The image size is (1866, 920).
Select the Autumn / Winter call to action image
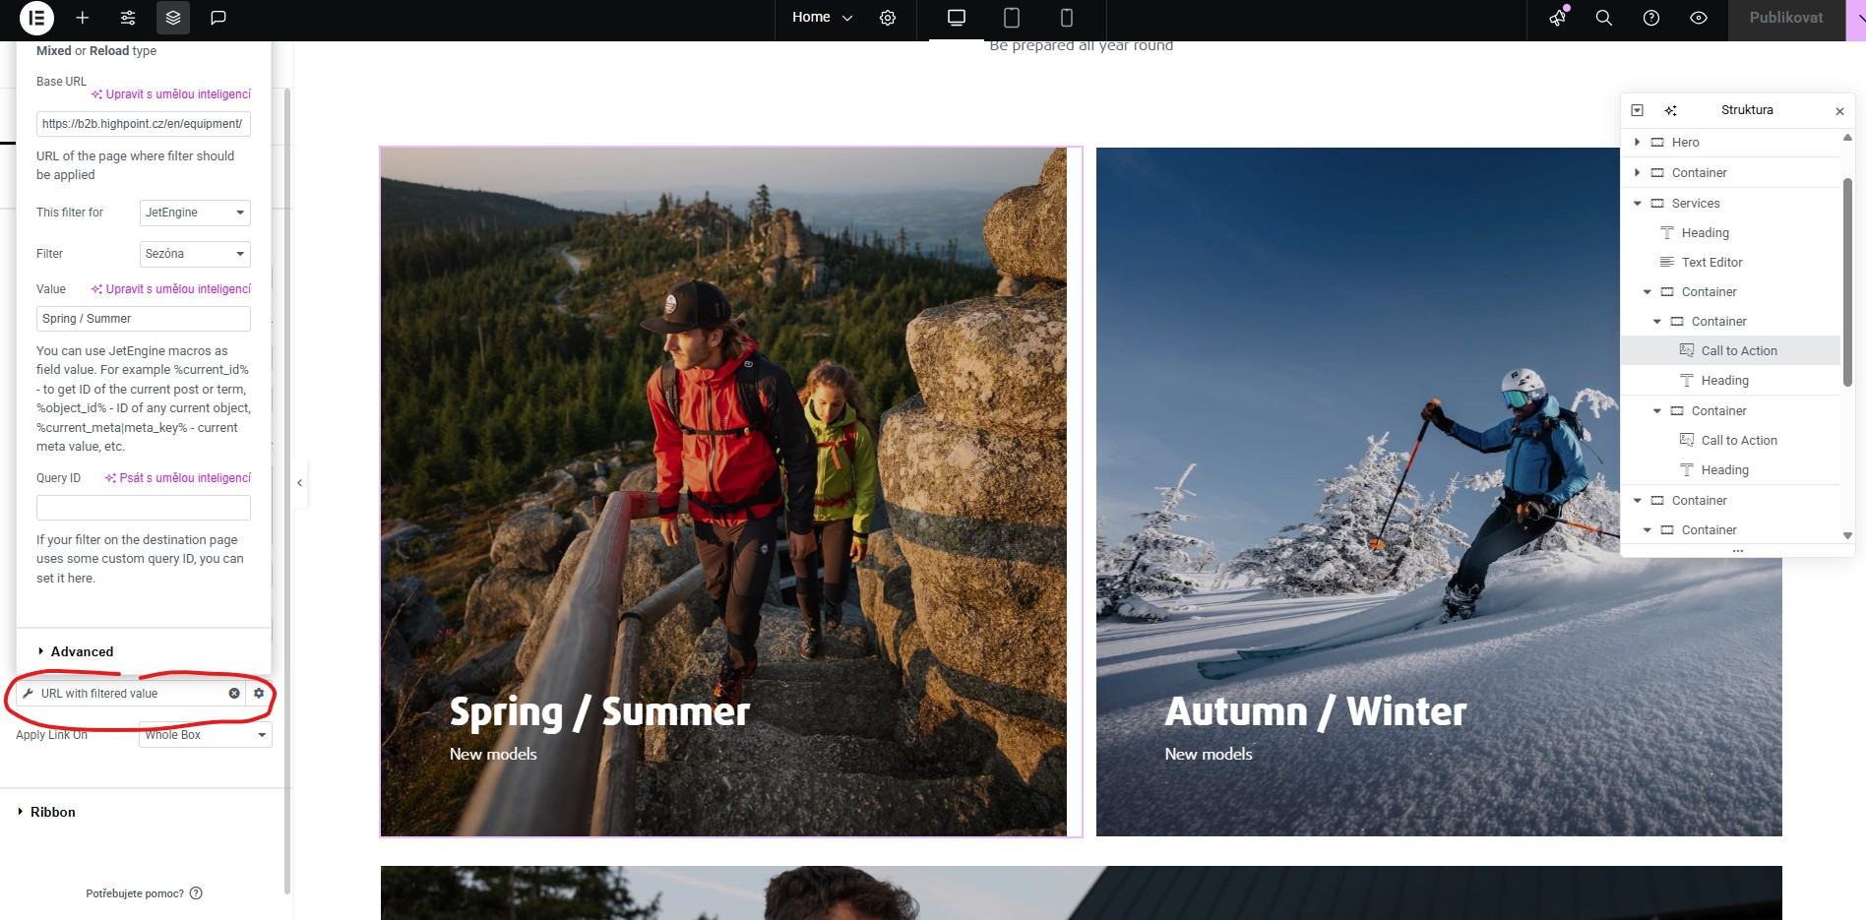1439,492
